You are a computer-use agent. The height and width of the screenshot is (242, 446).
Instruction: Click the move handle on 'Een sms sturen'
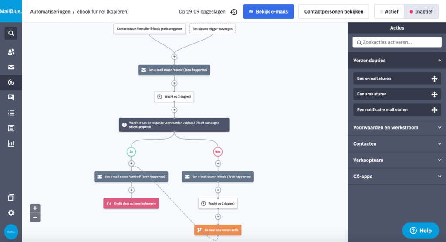coord(434,94)
